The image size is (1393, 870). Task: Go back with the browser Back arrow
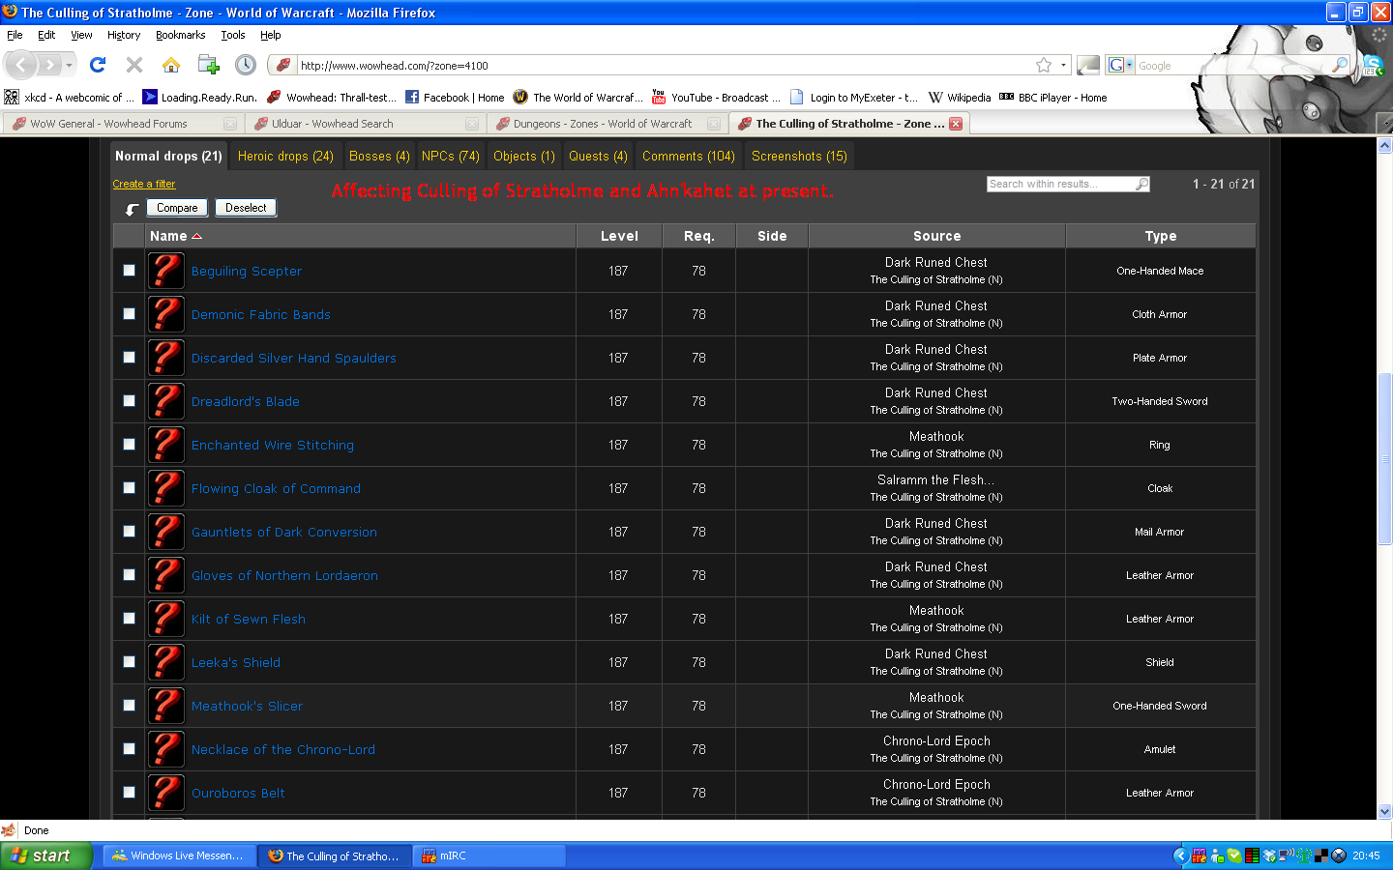21,66
